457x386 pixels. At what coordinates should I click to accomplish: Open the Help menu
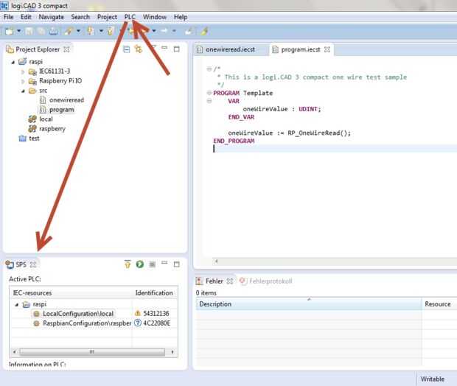pos(181,17)
